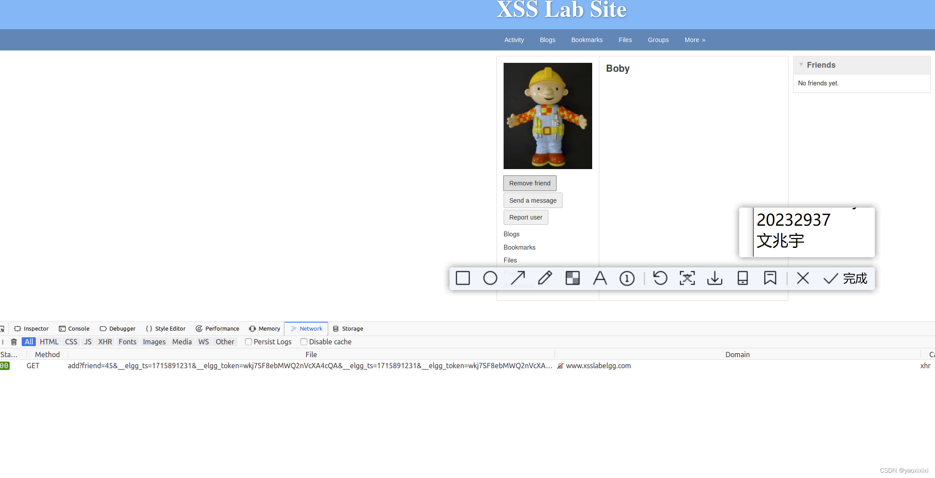Select the rectangle annotation tool
935x478 pixels.
coord(463,278)
